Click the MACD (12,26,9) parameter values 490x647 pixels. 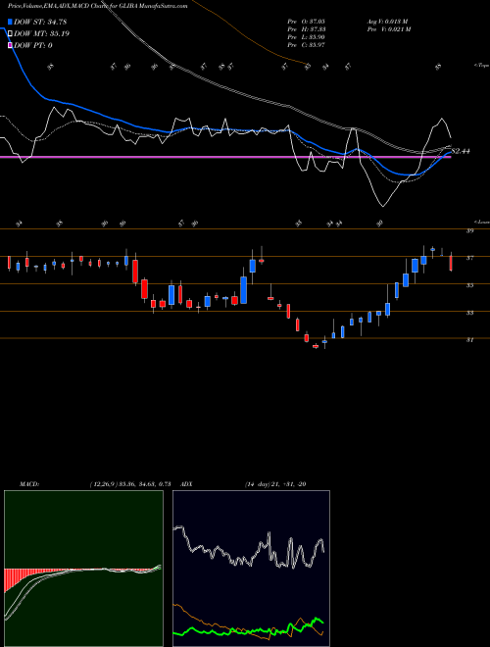pyautogui.click(x=130, y=484)
